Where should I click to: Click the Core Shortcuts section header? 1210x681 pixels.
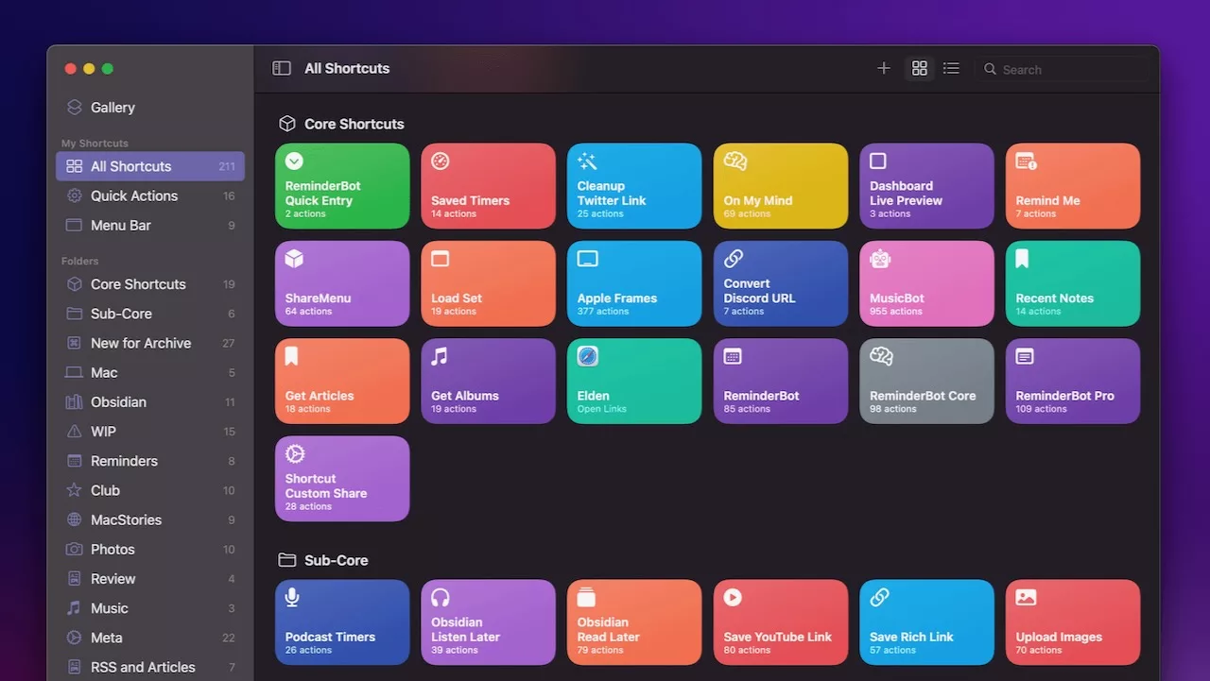click(341, 124)
